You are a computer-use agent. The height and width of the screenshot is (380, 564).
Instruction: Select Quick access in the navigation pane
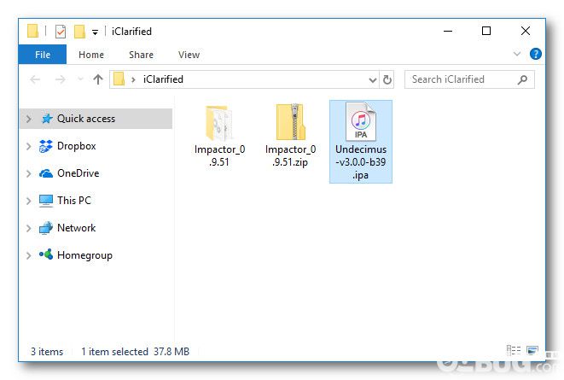[96, 119]
